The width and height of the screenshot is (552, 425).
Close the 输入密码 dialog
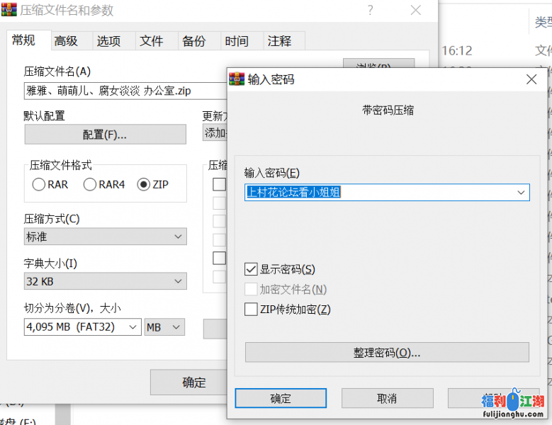pyautogui.click(x=531, y=79)
